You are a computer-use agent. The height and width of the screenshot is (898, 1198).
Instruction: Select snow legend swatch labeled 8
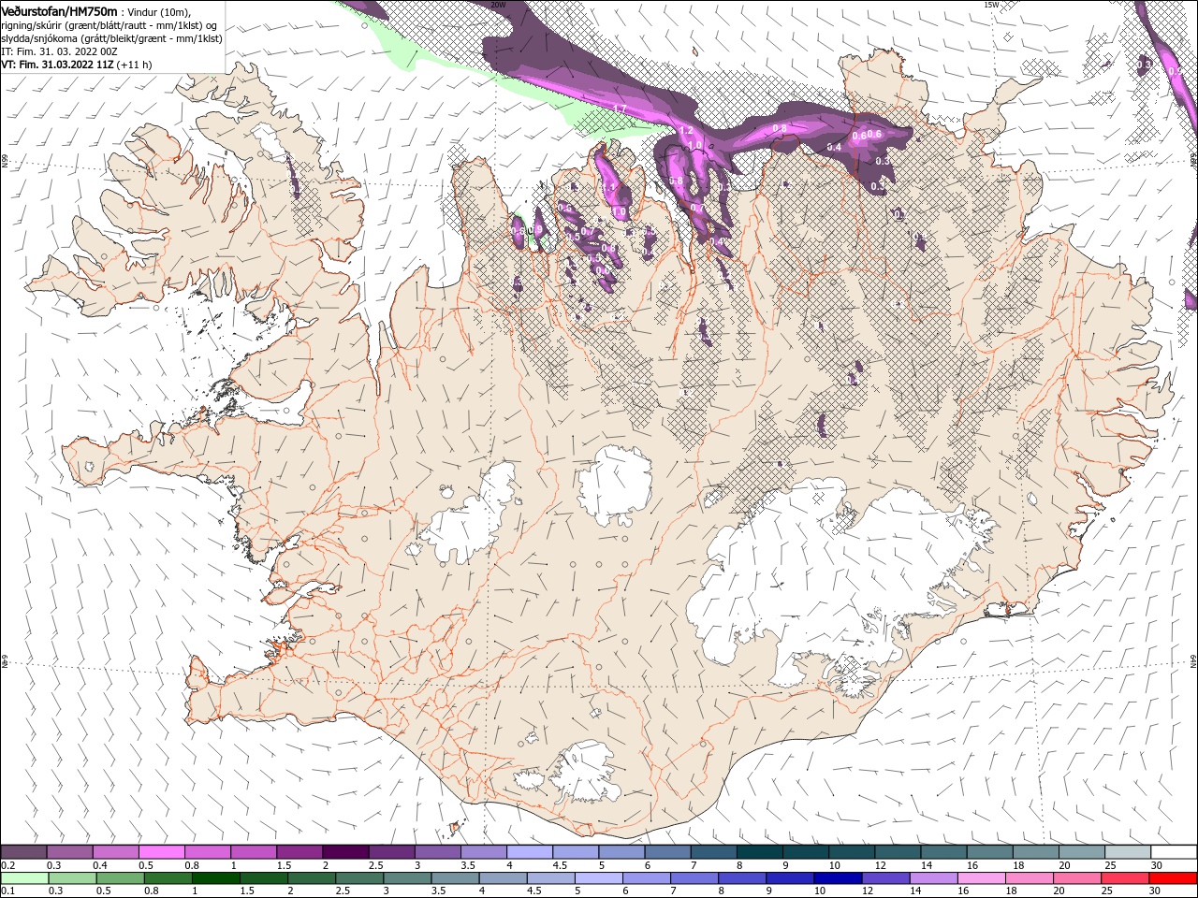coord(759,852)
